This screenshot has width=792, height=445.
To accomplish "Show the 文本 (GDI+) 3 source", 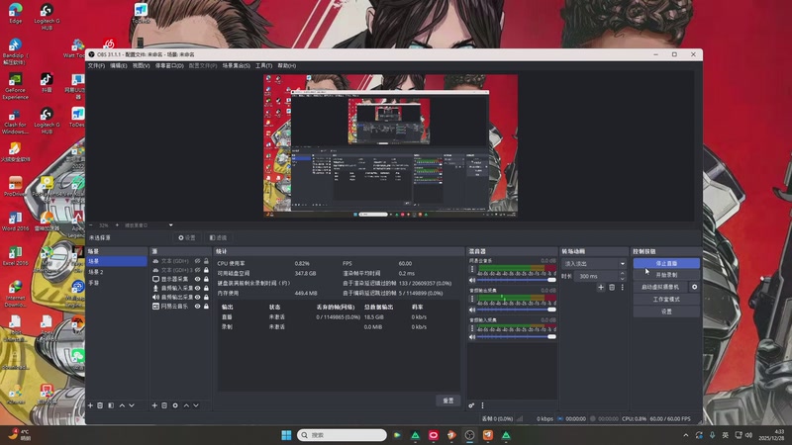I will pyautogui.click(x=197, y=270).
